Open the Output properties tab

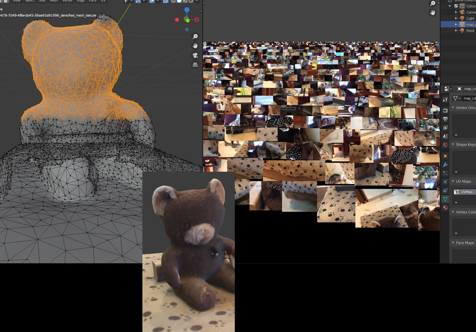(x=445, y=119)
